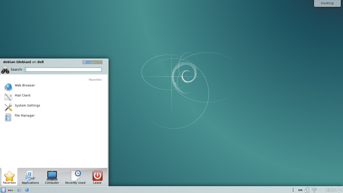Viewport: 343px width, 193px height.
Task: Click the 'debian (debian) on dell' user label
Action: point(24,62)
